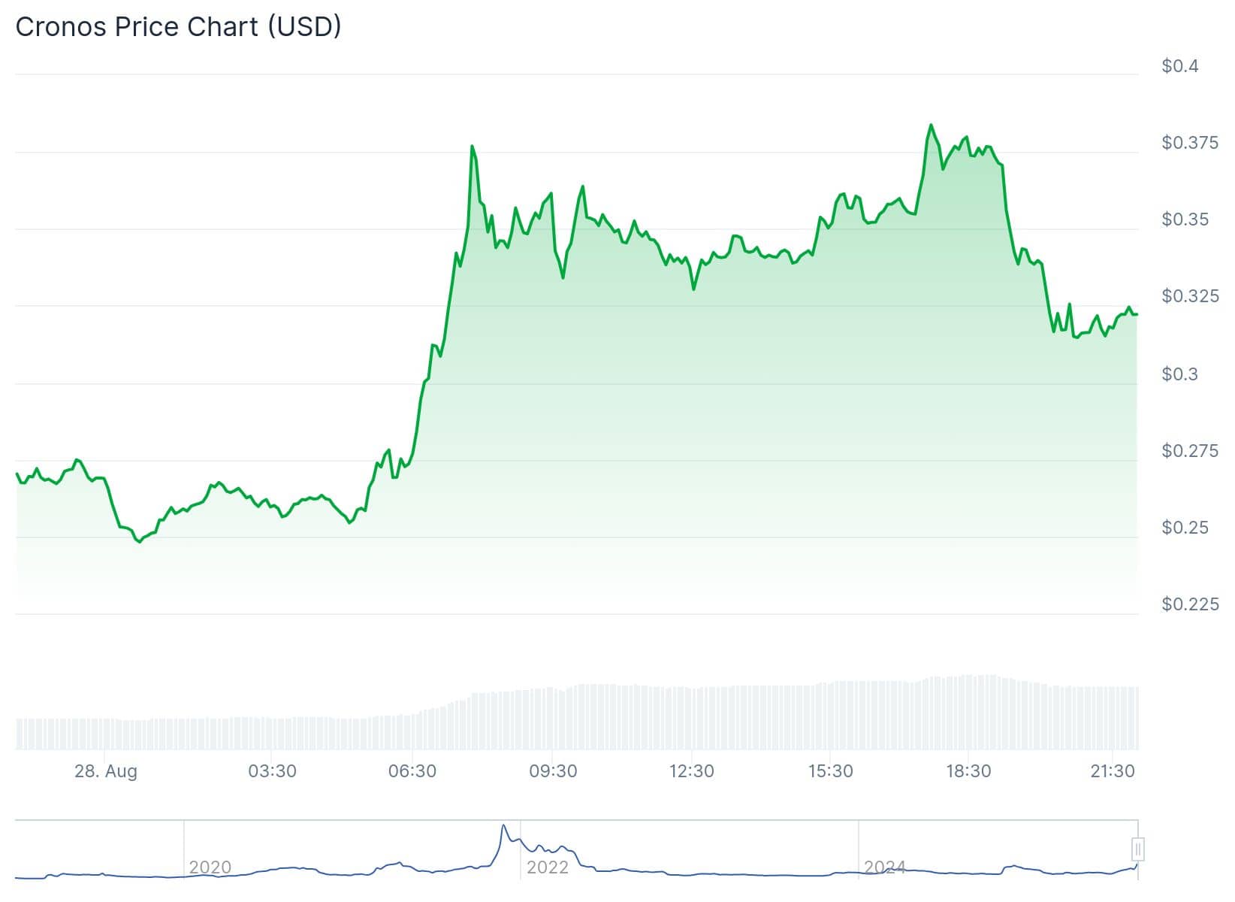Click the Cronos Price Chart (USD) title
The image size is (1235, 902).
tap(178, 27)
